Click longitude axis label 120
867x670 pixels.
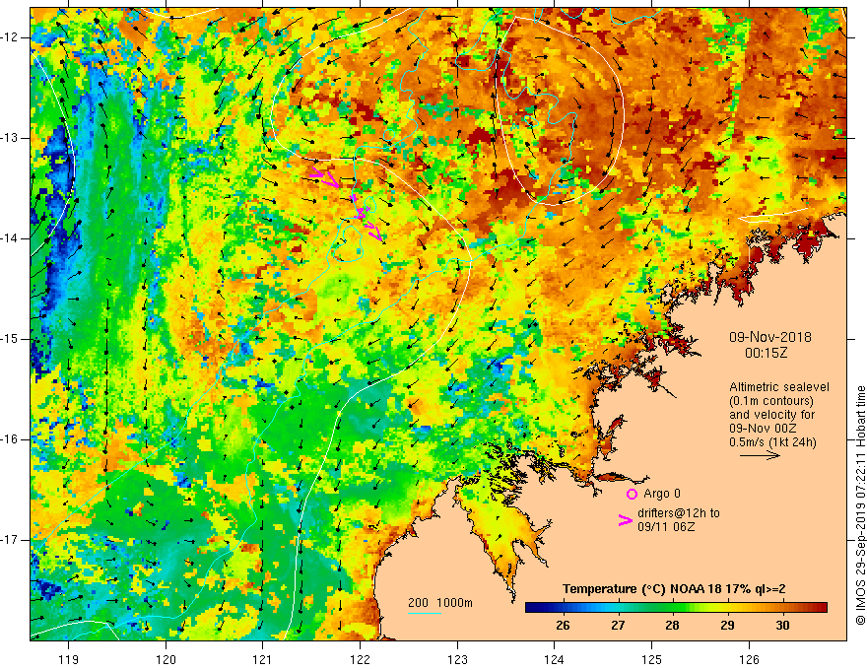coord(166,659)
